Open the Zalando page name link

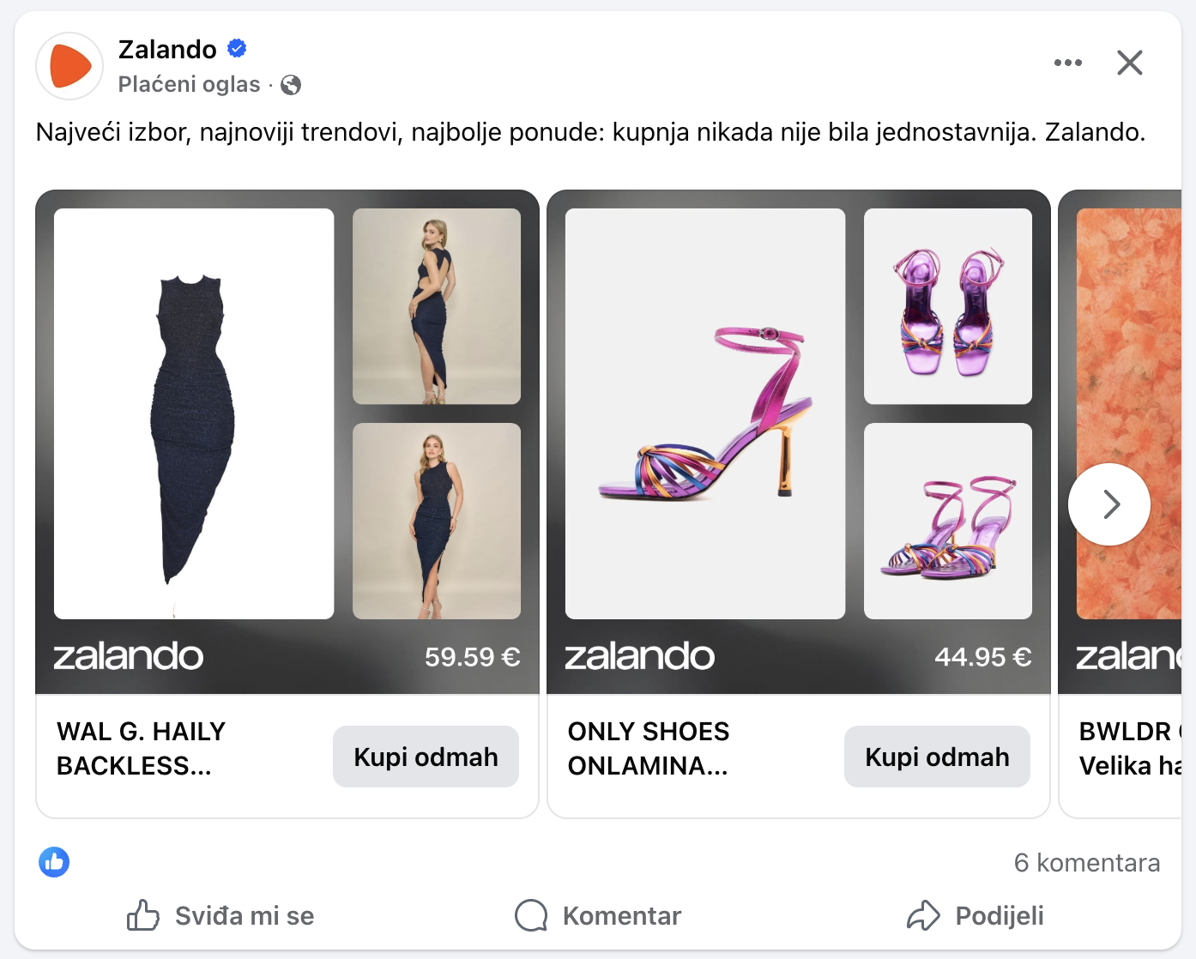167,50
